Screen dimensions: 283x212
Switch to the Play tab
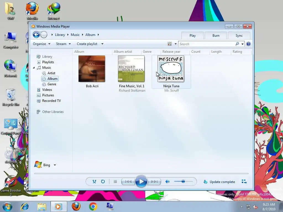click(193, 36)
